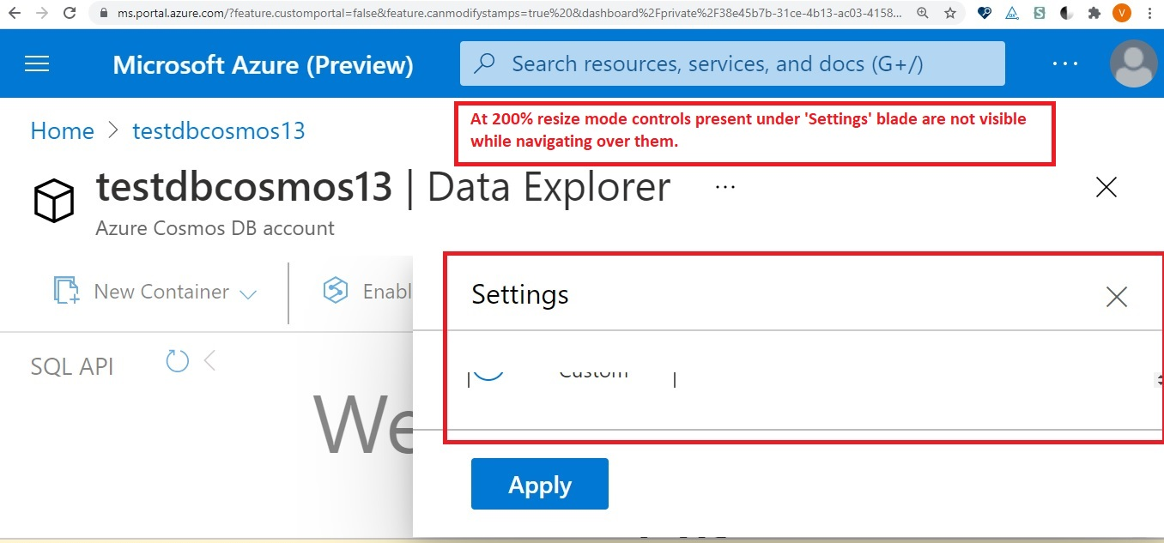Click the stepper arrows beside the Custom field
Image resolution: width=1164 pixels, height=543 pixels.
1159,379
